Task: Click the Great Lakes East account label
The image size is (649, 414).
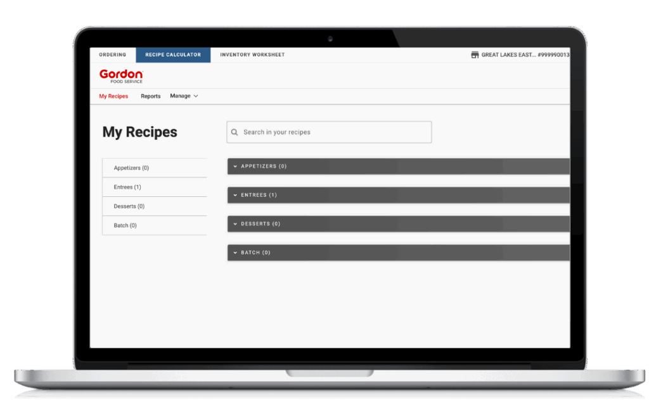Action: tap(525, 55)
